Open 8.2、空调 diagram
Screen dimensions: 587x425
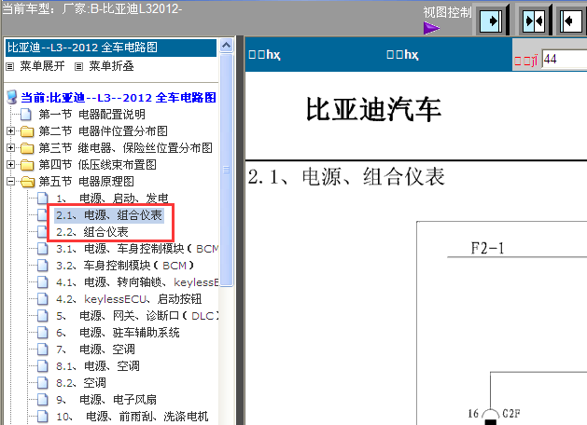pyautogui.click(x=81, y=383)
